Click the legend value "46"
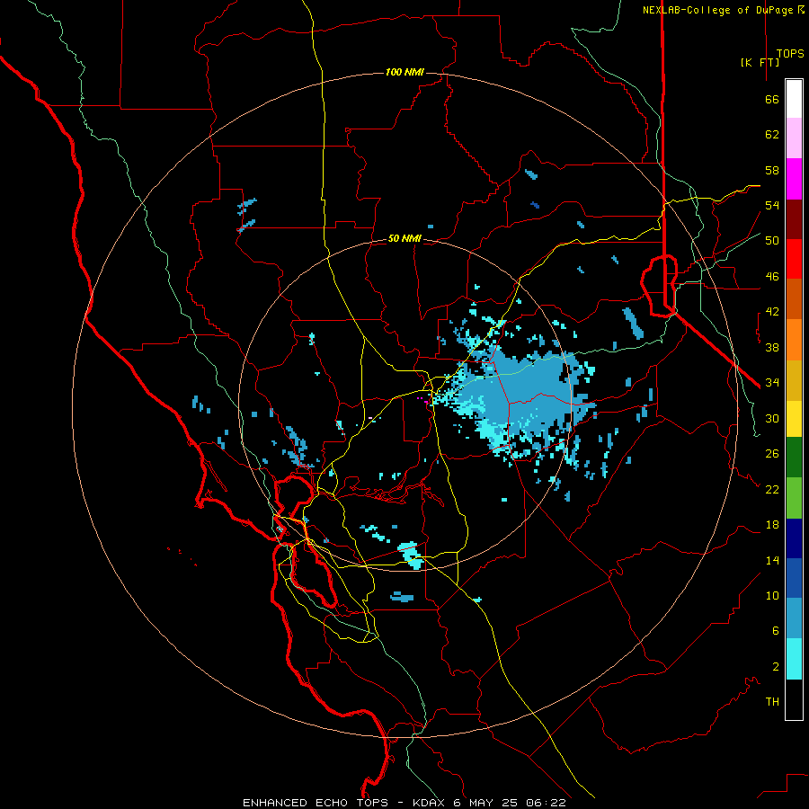The width and height of the screenshot is (809, 809). [772, 277]
